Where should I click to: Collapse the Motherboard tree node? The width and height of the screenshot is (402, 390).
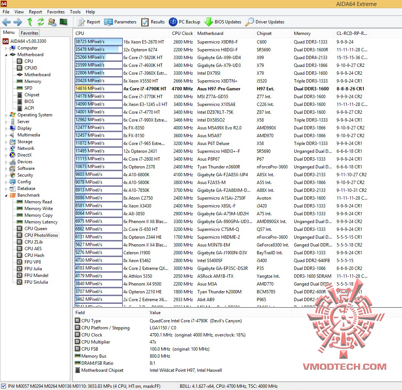pyautogui.click(x=6, y=55)
